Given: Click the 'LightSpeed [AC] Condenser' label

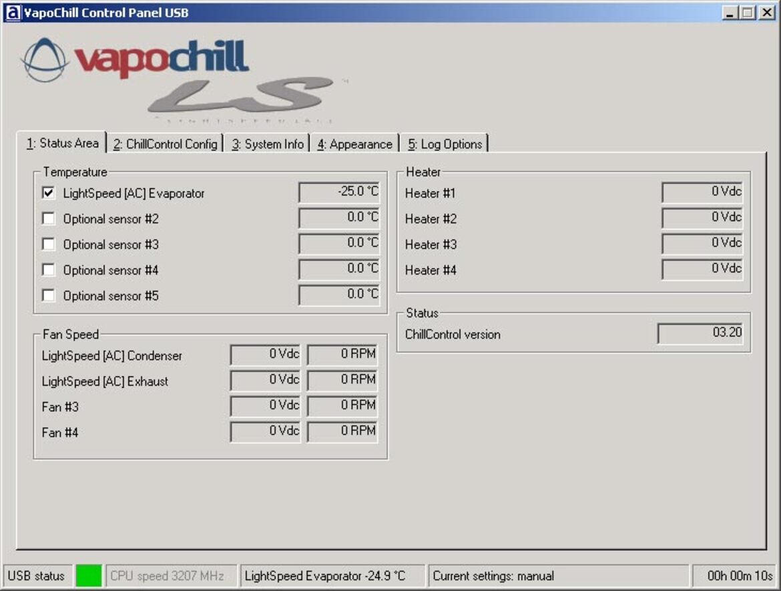Looking at the screenshot, I should [112, 356].
